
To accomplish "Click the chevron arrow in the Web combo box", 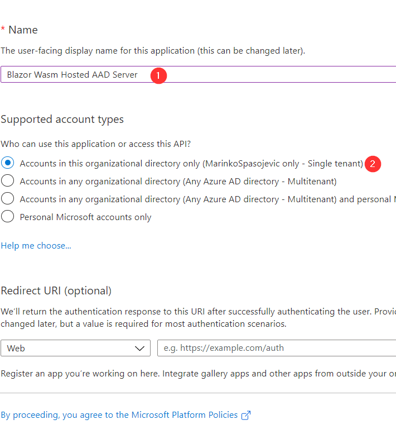I will pyautogui.click(x=140, y=349).
